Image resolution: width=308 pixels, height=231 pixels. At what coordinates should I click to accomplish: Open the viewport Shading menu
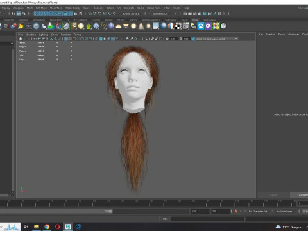pyautogui.click(x=31, y=35)
